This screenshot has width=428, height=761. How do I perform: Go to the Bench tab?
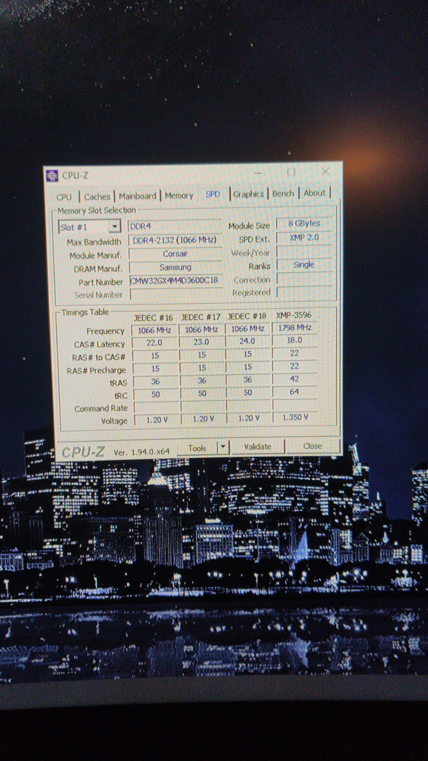point(283,194)
